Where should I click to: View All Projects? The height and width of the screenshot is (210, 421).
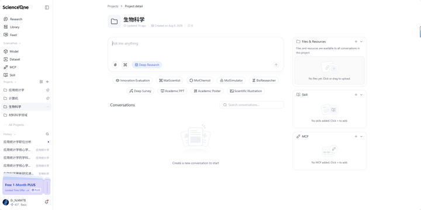click(x=16, y=125)
